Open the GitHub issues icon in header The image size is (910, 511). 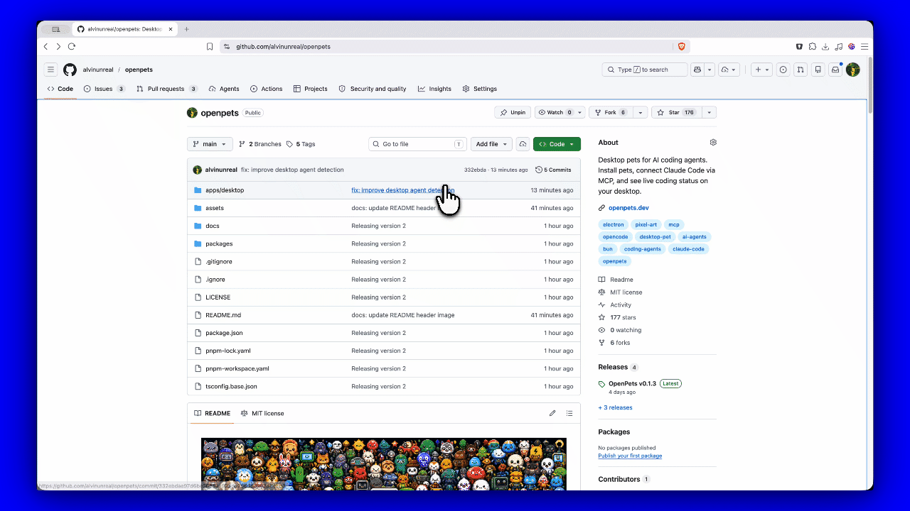tap(783, 70)
